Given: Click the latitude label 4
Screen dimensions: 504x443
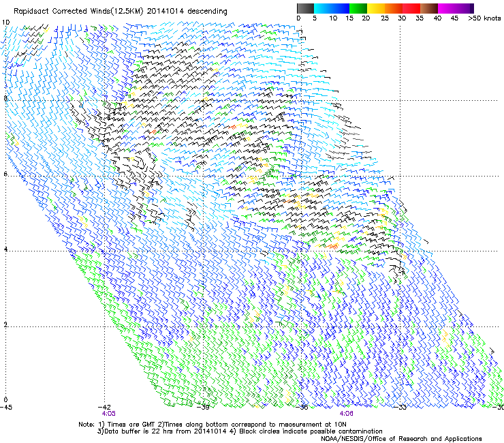Looking at the screenshot, I should (x=5, y=249).
